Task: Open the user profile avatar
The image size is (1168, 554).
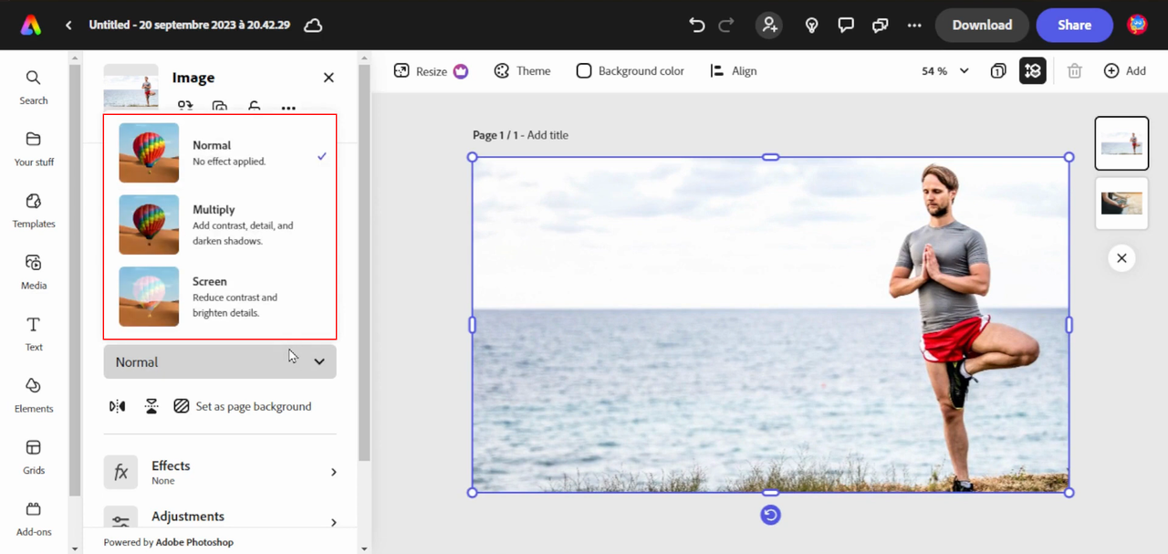Action: [x=1137, y=25]
